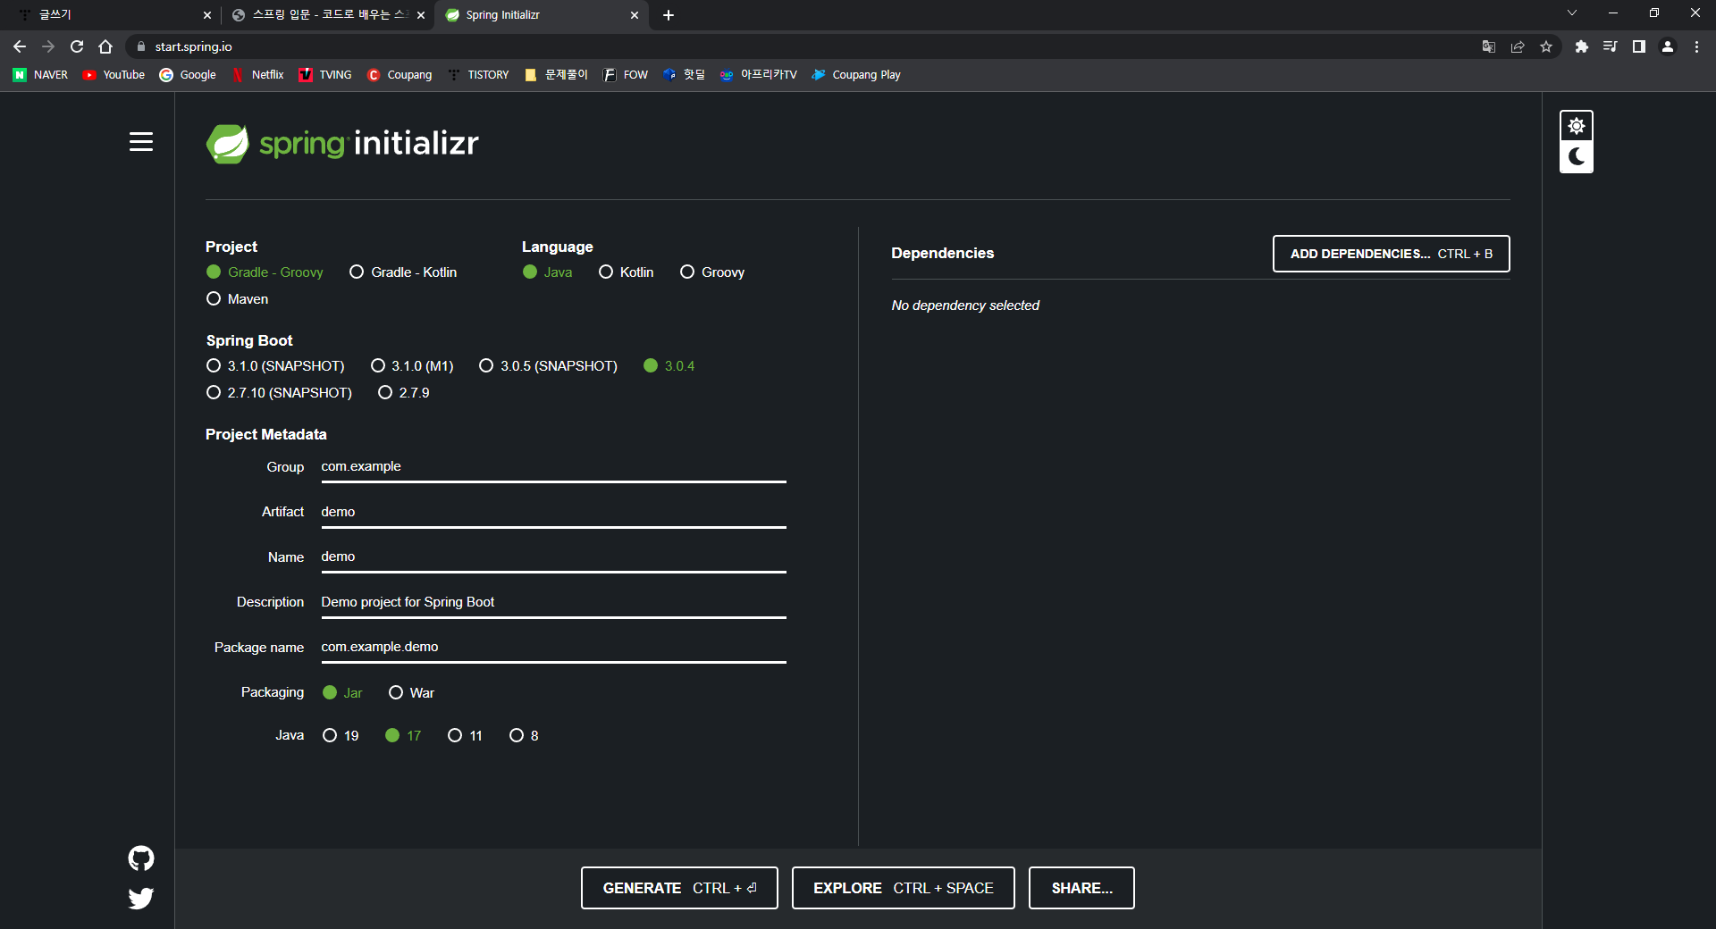1716x929 pixels.
Task: Select Maven project type
Action: click(238, 299)
